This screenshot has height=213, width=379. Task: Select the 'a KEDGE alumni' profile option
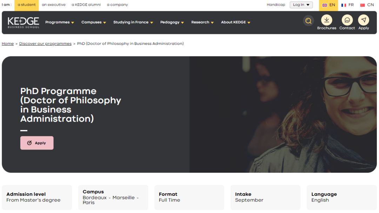(86, 5)
